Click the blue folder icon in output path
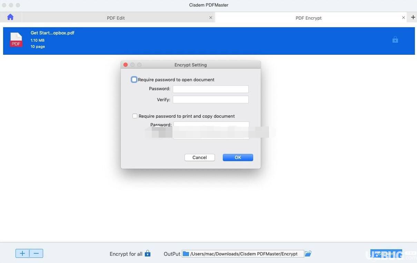This screenshot has width=417, height=263. [x=186, y=254]
